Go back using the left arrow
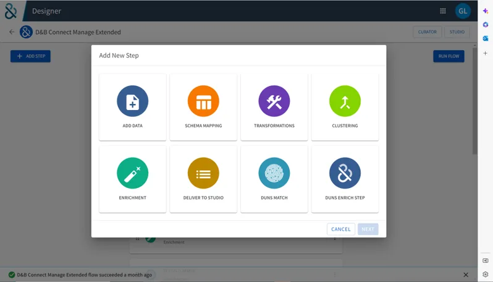This screenshot has width=493, height=282. [12, 32]
